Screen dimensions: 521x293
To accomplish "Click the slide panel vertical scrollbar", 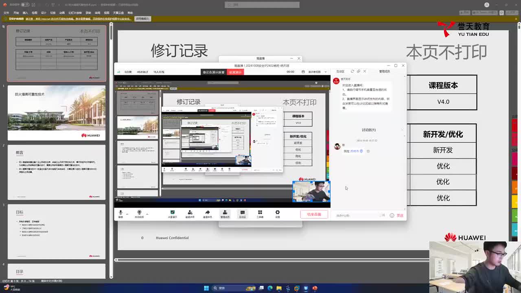I will pyautogui.click(x=111, y=151).
